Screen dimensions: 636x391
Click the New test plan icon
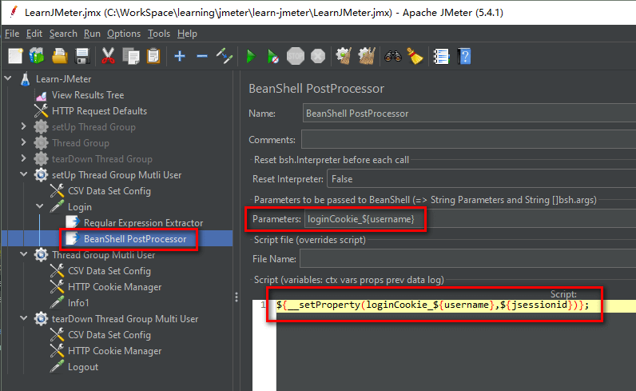15,56
